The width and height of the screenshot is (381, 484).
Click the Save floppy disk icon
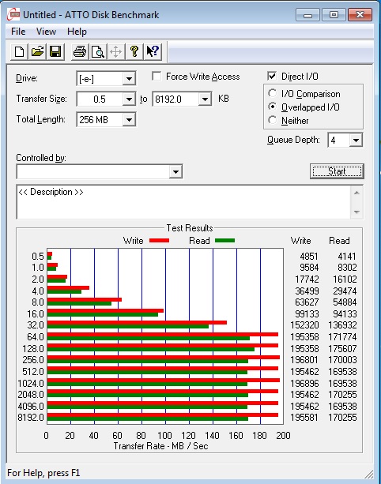55,51
